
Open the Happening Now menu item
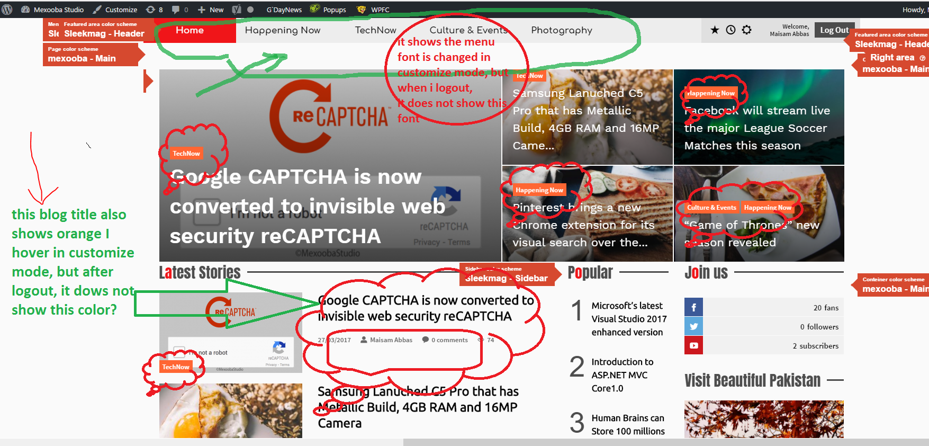click(283, 30)
